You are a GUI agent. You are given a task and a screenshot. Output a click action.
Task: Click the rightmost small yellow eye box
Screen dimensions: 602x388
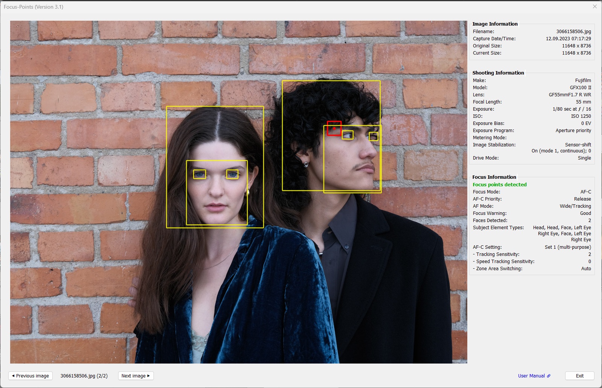(373, 136)
